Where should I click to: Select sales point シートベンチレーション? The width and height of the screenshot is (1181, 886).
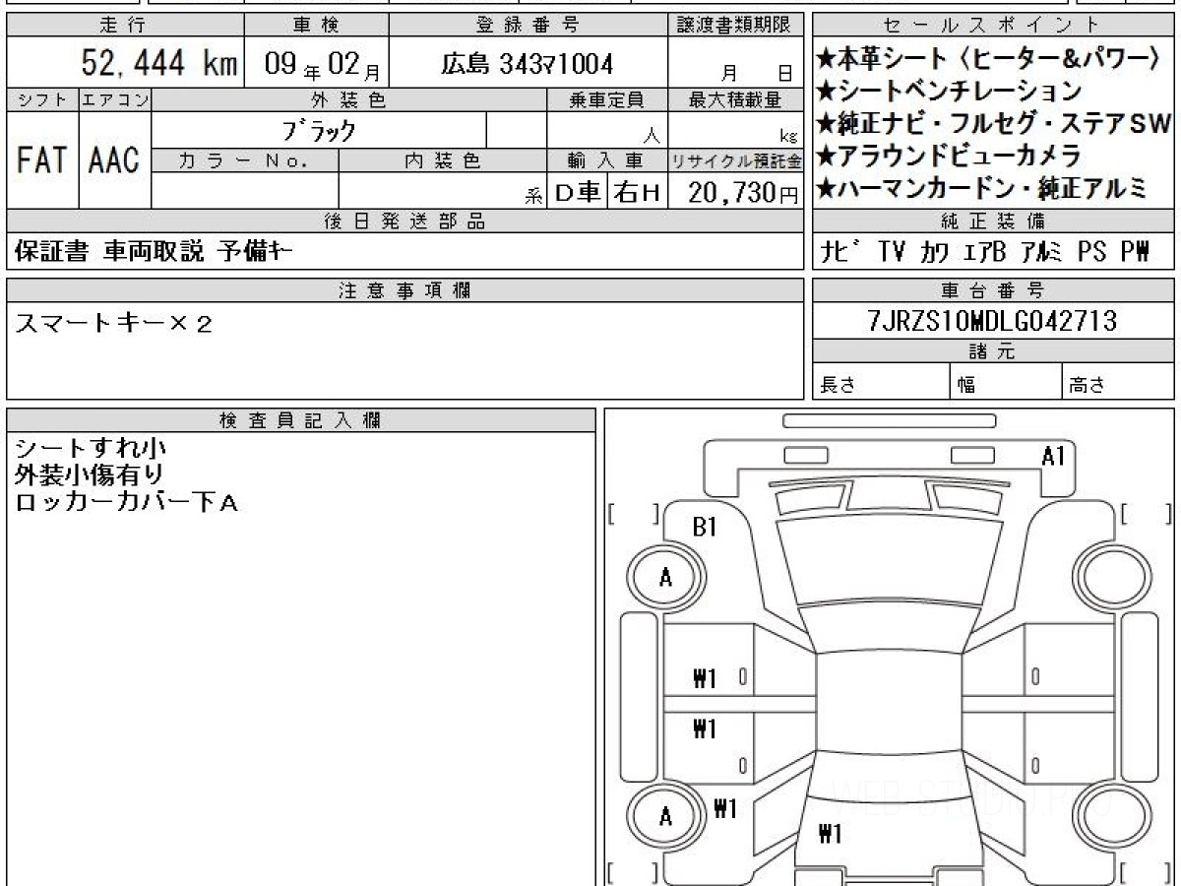[949, 91]
